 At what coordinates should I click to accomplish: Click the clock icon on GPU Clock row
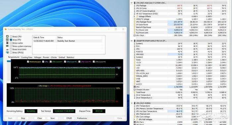(135, 35)
